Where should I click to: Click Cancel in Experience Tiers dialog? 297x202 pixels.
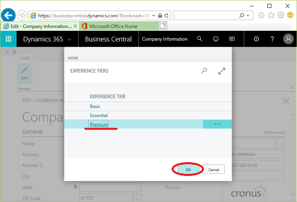(214, 169)
